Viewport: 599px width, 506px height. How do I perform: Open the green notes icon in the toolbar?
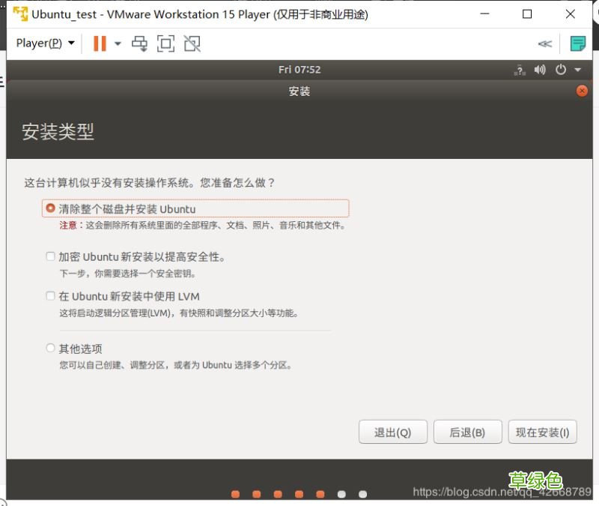pos(577,43)
